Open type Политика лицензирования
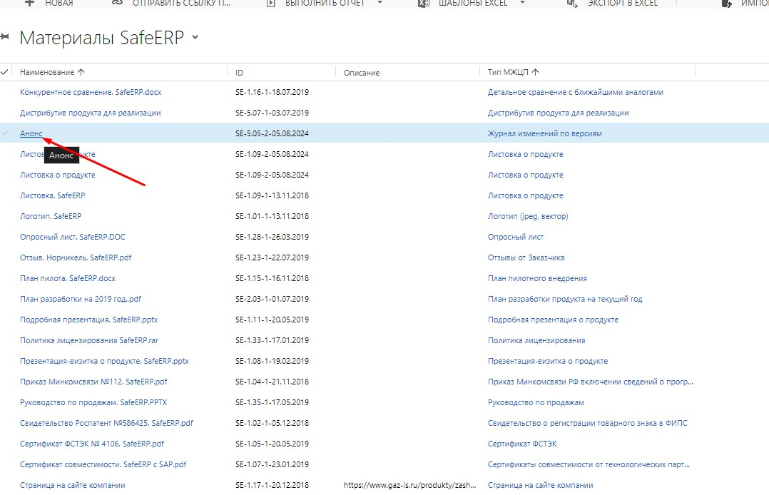Image resolution: width=769 pixels, height=495 pixels. [536, 340]
